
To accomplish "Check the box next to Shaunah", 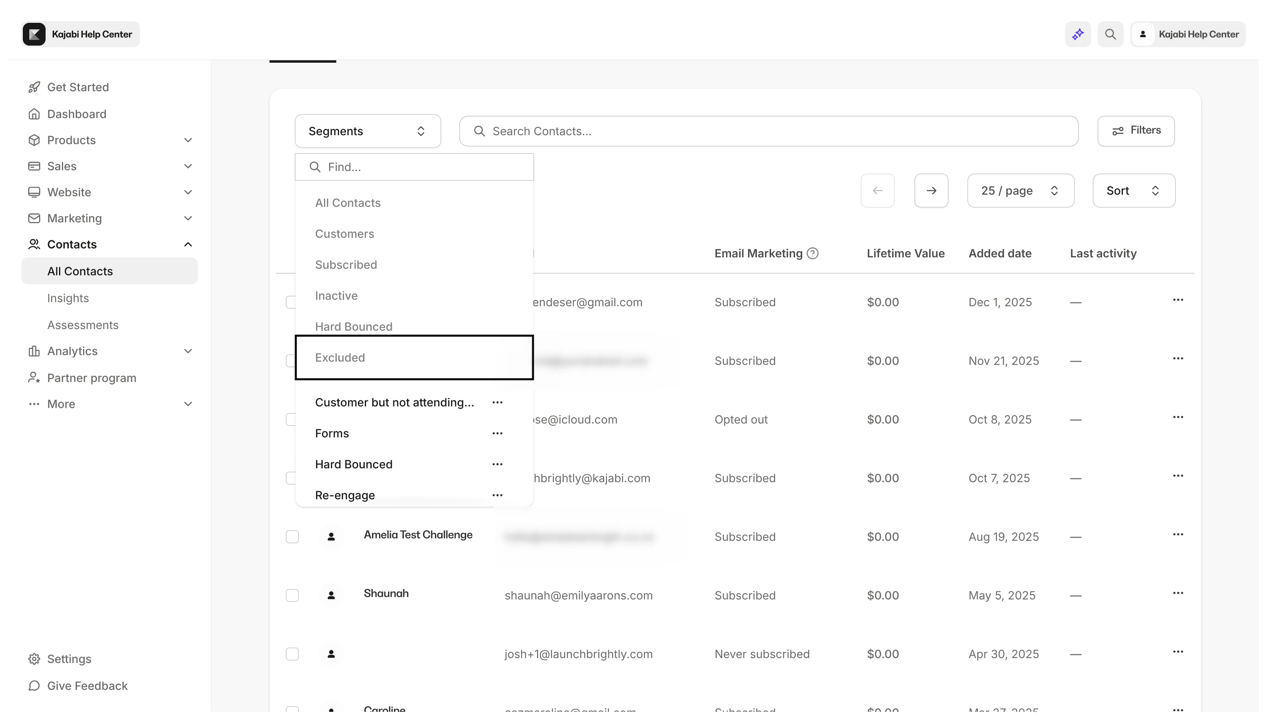I will (292, 595).
